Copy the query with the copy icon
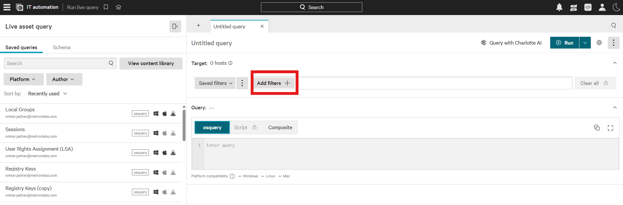Viewport: 623px width, 205px height. (x=597, y=128)
